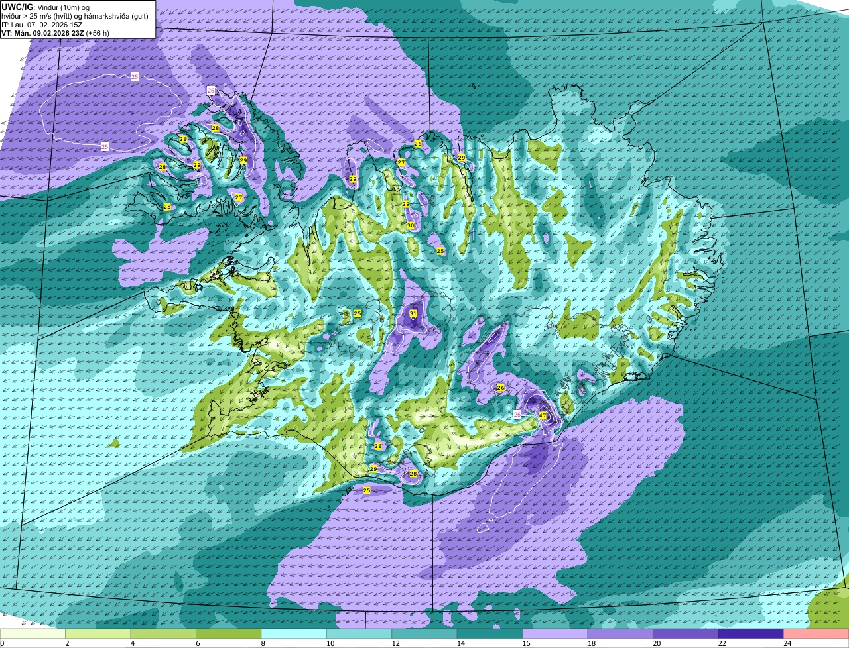
Task: Pick the 6–8 olive green legend swatch
Action: click(x=229, y=633)
